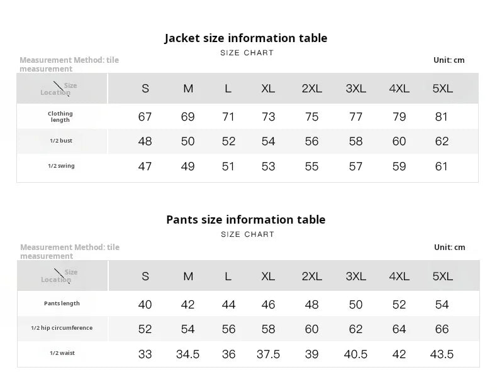The height and width of the screenshot is (392, 497).
Task: Click the "Pants size information table" heading
Action: point(246,220)
